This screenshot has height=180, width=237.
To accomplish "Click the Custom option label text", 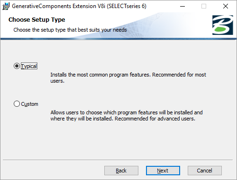I will click(29, 104).
